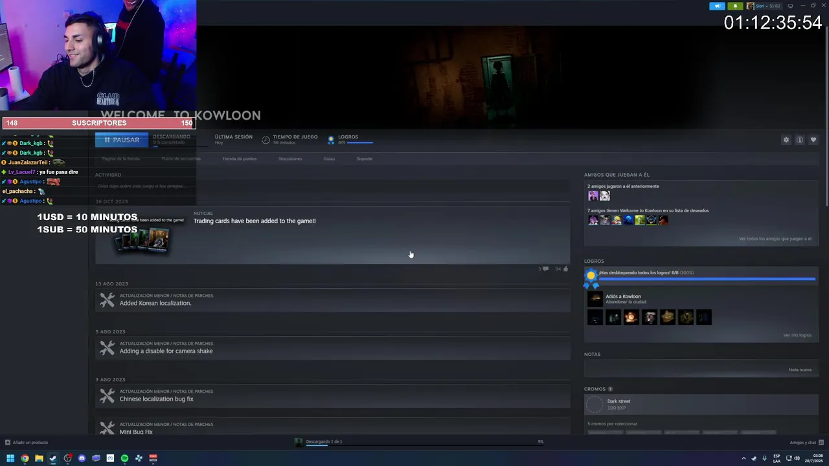Open the game info icon
The width and height of the screenshot is (829, 466).
coord(800,140)
